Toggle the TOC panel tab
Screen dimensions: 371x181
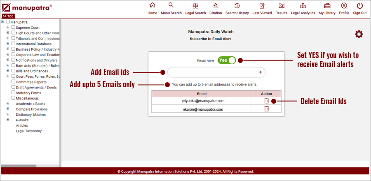(8, 16)
